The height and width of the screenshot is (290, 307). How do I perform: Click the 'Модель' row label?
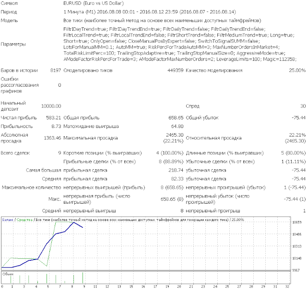pos(9,21)
